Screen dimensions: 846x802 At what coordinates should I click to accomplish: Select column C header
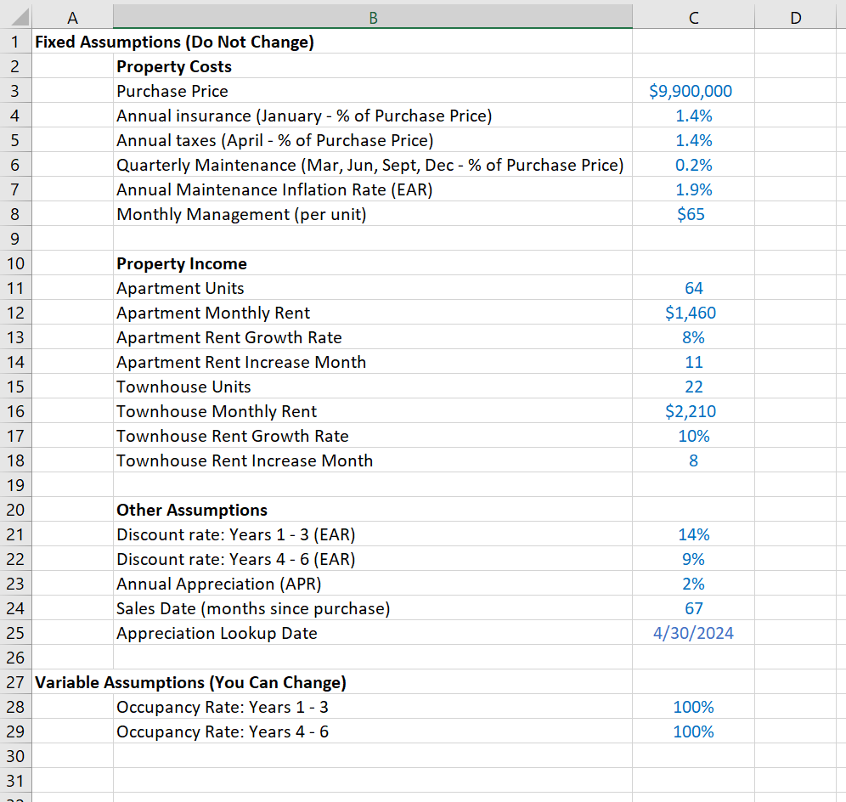693,18
